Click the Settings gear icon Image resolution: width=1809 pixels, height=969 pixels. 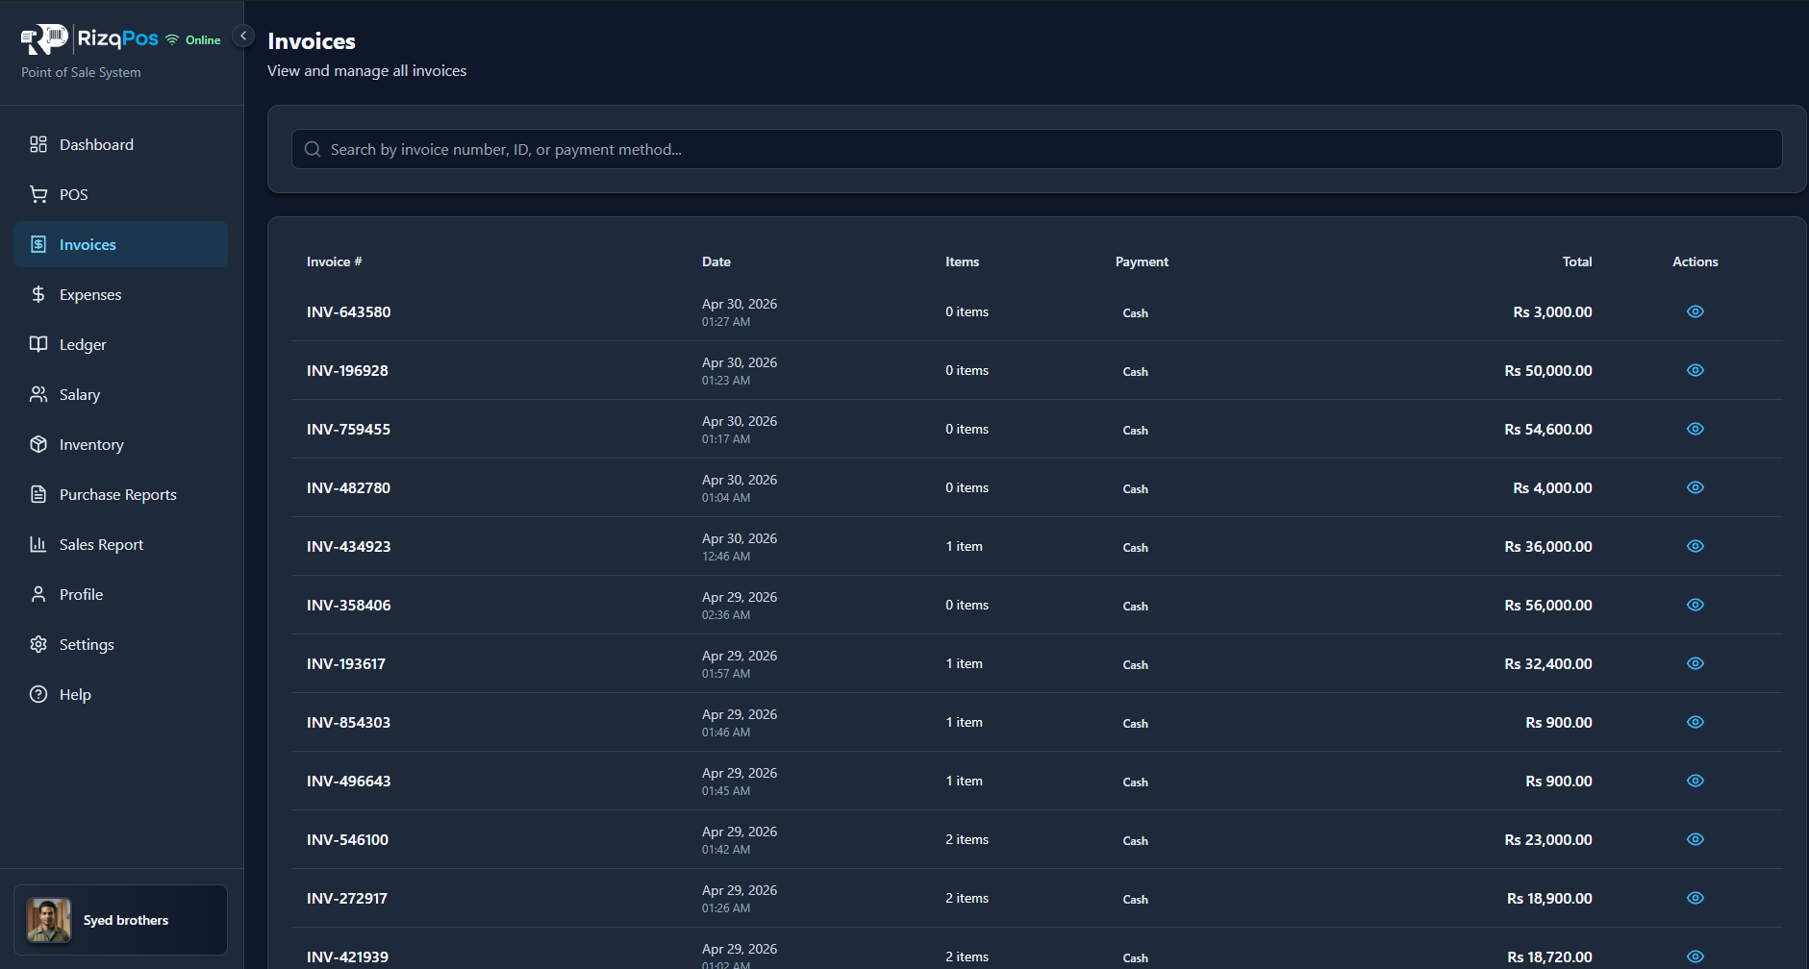click(38, 644)
